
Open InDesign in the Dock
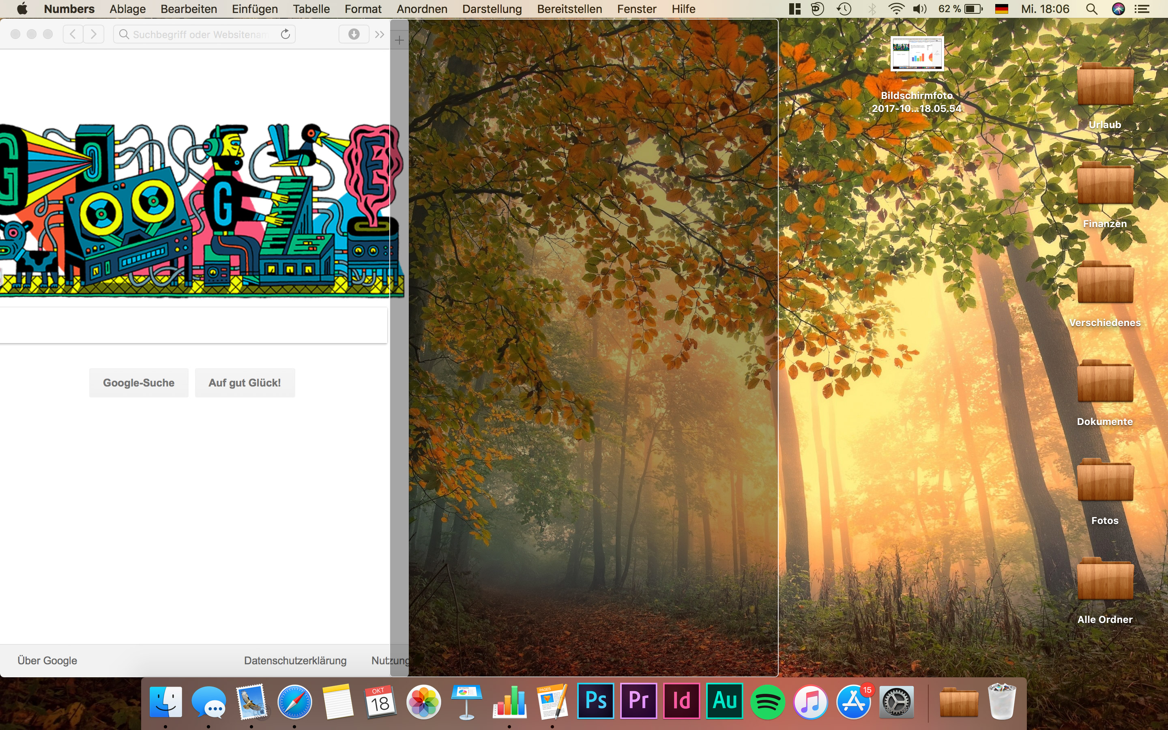point(681,701)
